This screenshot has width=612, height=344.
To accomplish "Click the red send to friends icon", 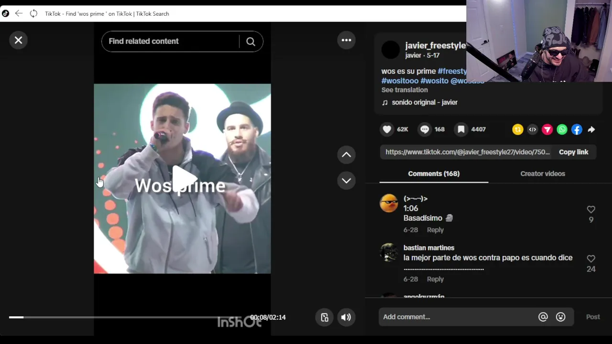I will point(547,129).
